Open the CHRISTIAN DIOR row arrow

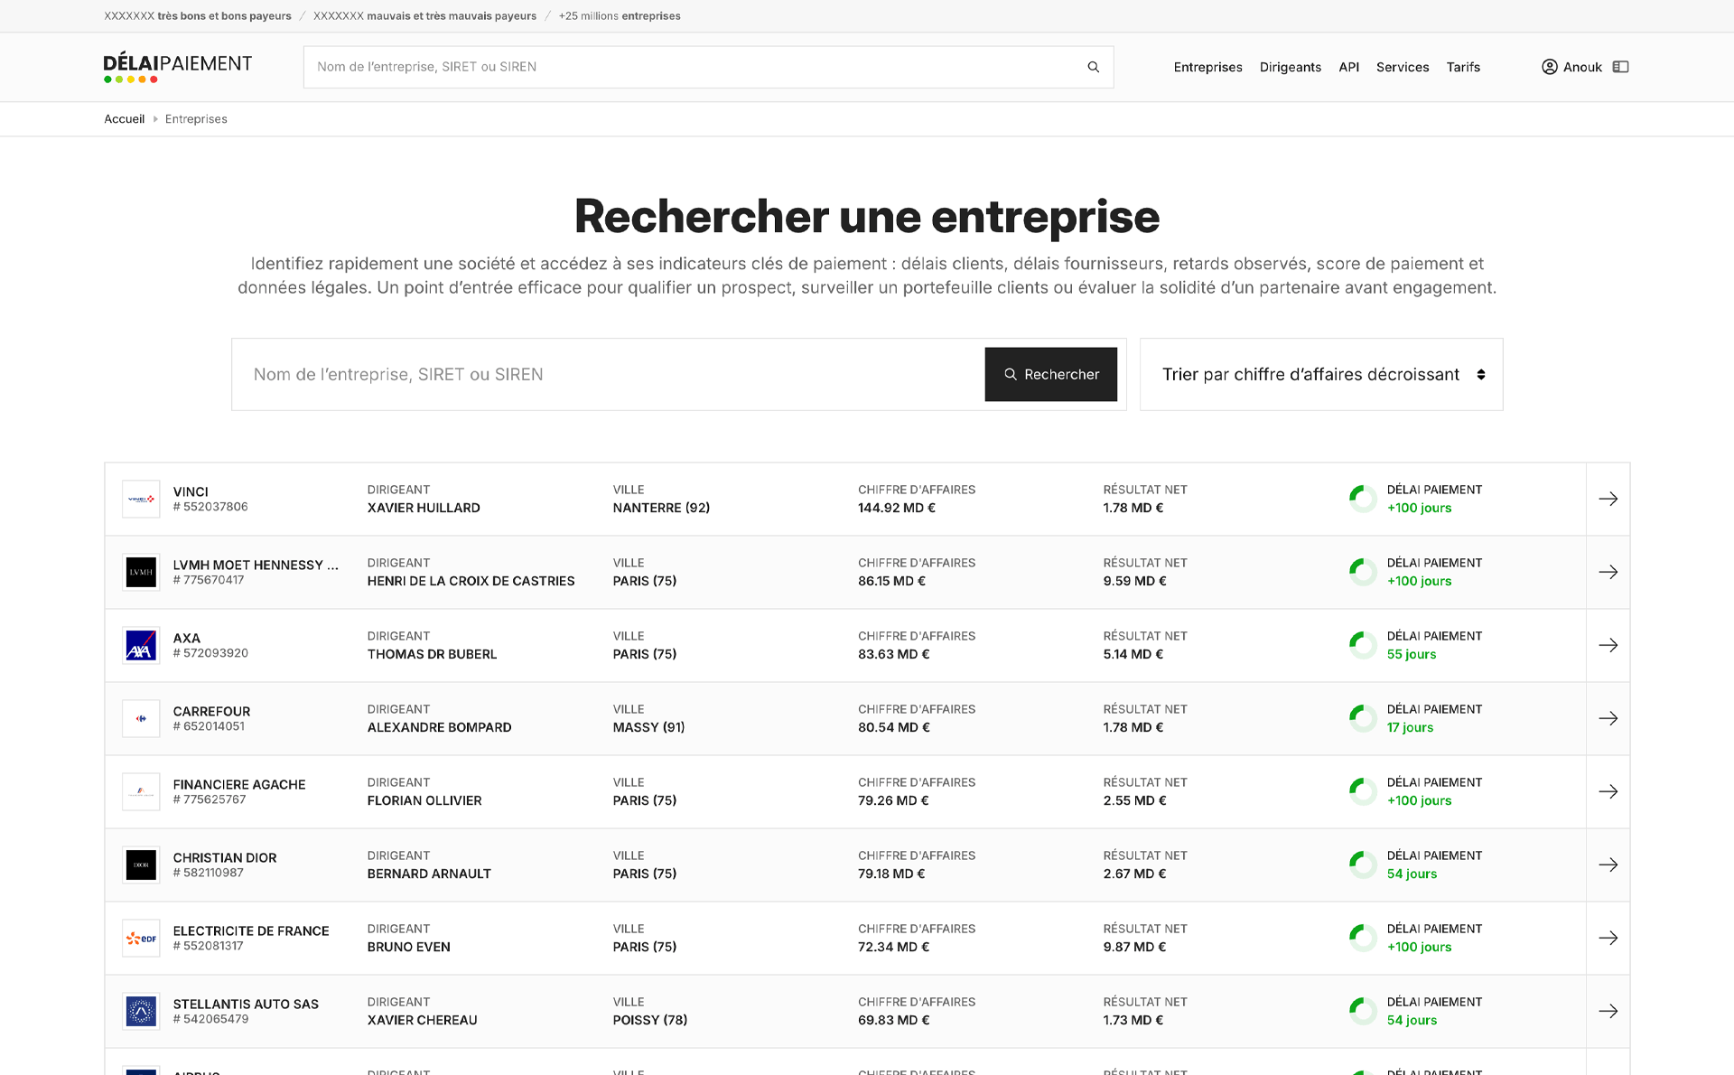click(1608, 865)
